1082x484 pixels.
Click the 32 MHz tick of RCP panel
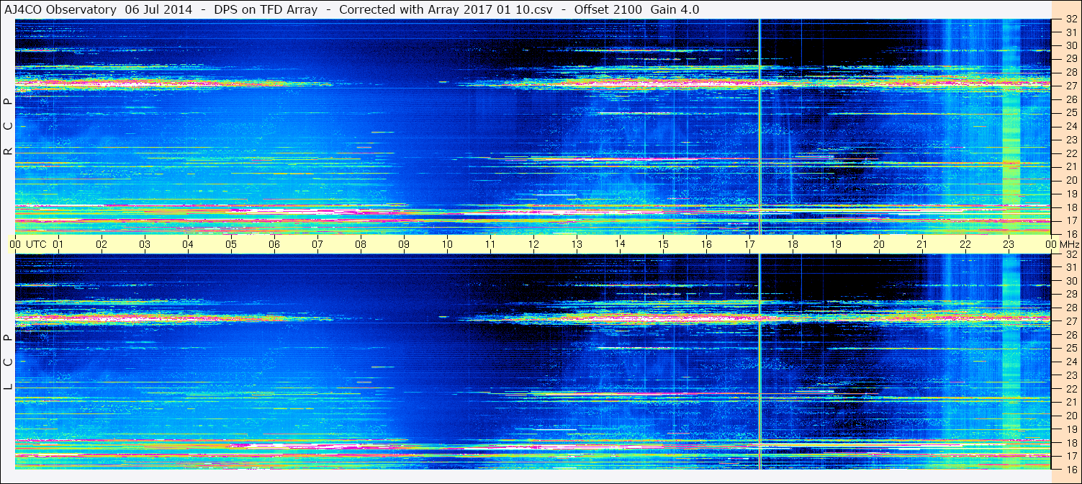(x=1070, y=19)
